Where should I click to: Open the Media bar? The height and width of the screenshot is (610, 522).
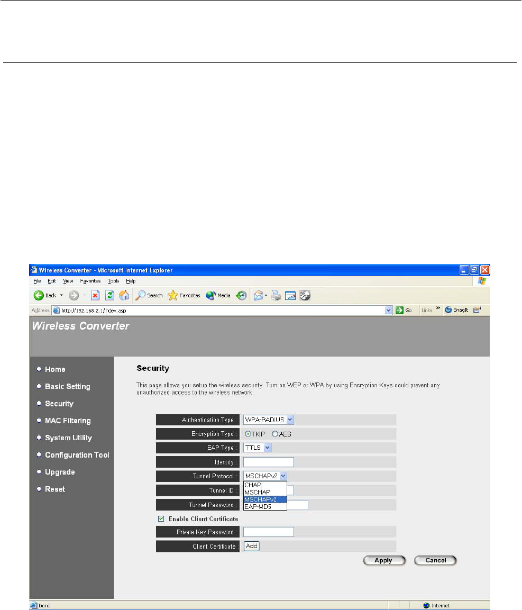[218, 295]
